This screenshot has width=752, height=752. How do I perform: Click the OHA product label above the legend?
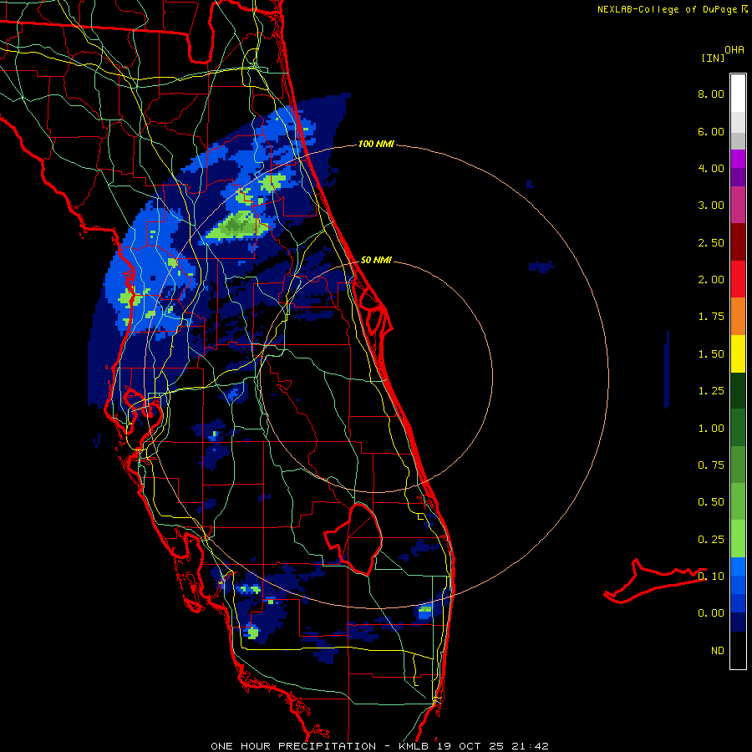(x=734, y=50)
